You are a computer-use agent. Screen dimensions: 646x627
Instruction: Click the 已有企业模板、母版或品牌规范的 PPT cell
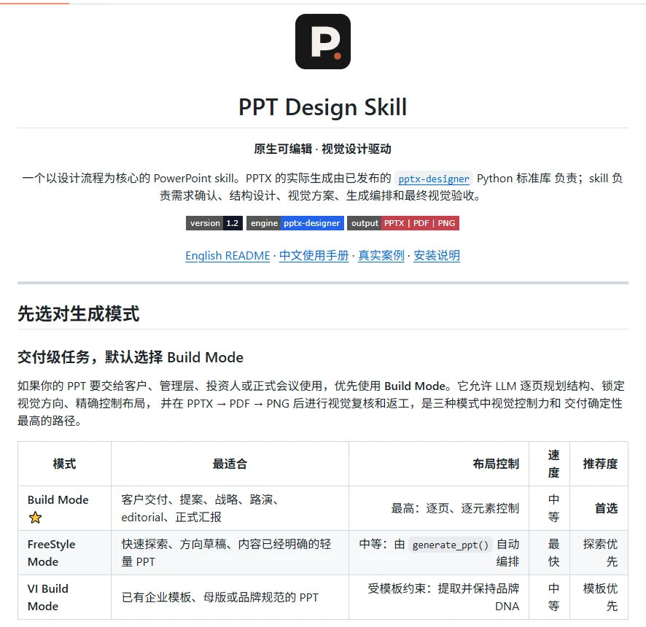(230, 597)
